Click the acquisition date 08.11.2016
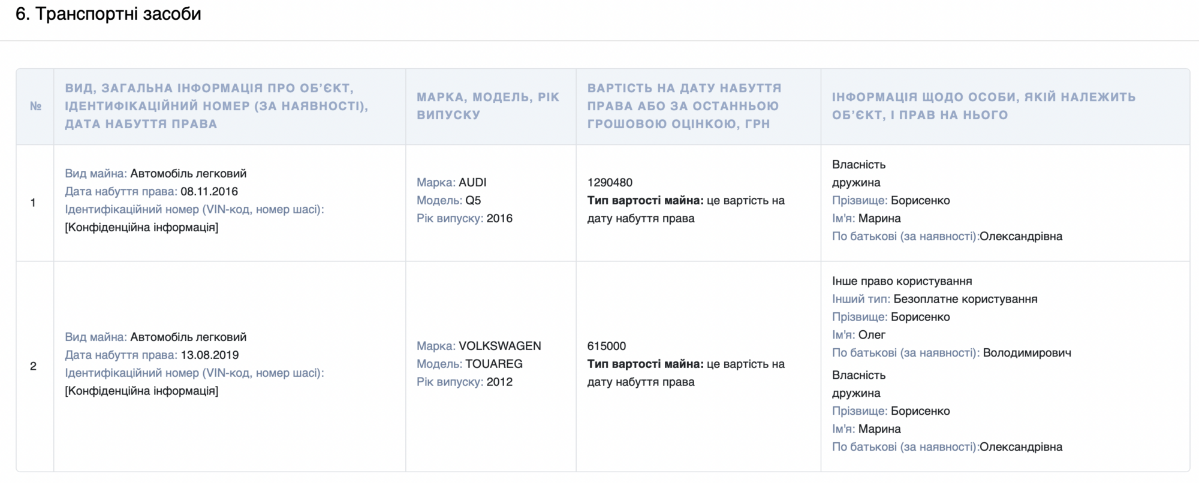Screen dimensions: 1199x483 pyautogui.click(x=209, y=191)
